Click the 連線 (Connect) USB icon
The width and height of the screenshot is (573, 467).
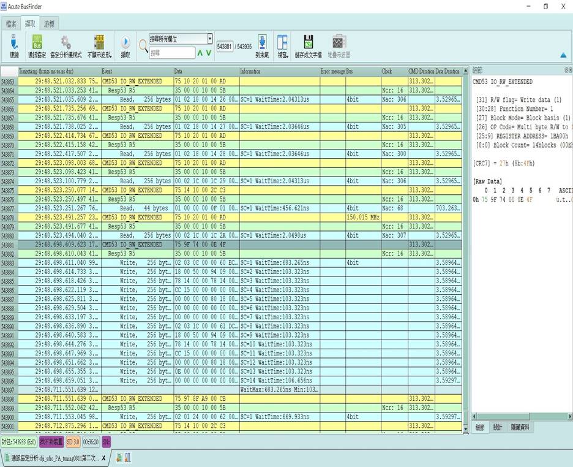(x=14, y=42)
